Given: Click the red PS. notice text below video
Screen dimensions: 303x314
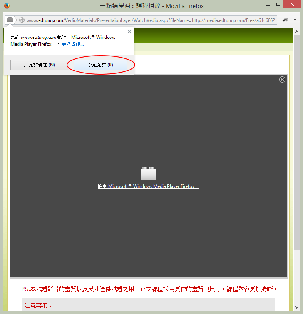Looking at the screenshot, I should (x=149, y=289).
